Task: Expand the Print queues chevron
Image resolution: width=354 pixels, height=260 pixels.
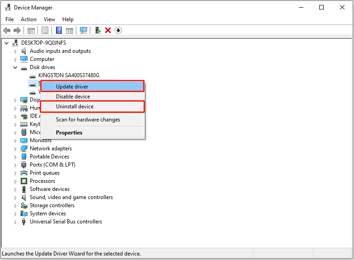Action: (15, 173)
